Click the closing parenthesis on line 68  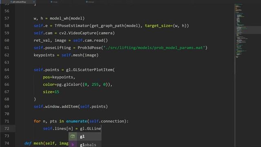pos(35,99)
